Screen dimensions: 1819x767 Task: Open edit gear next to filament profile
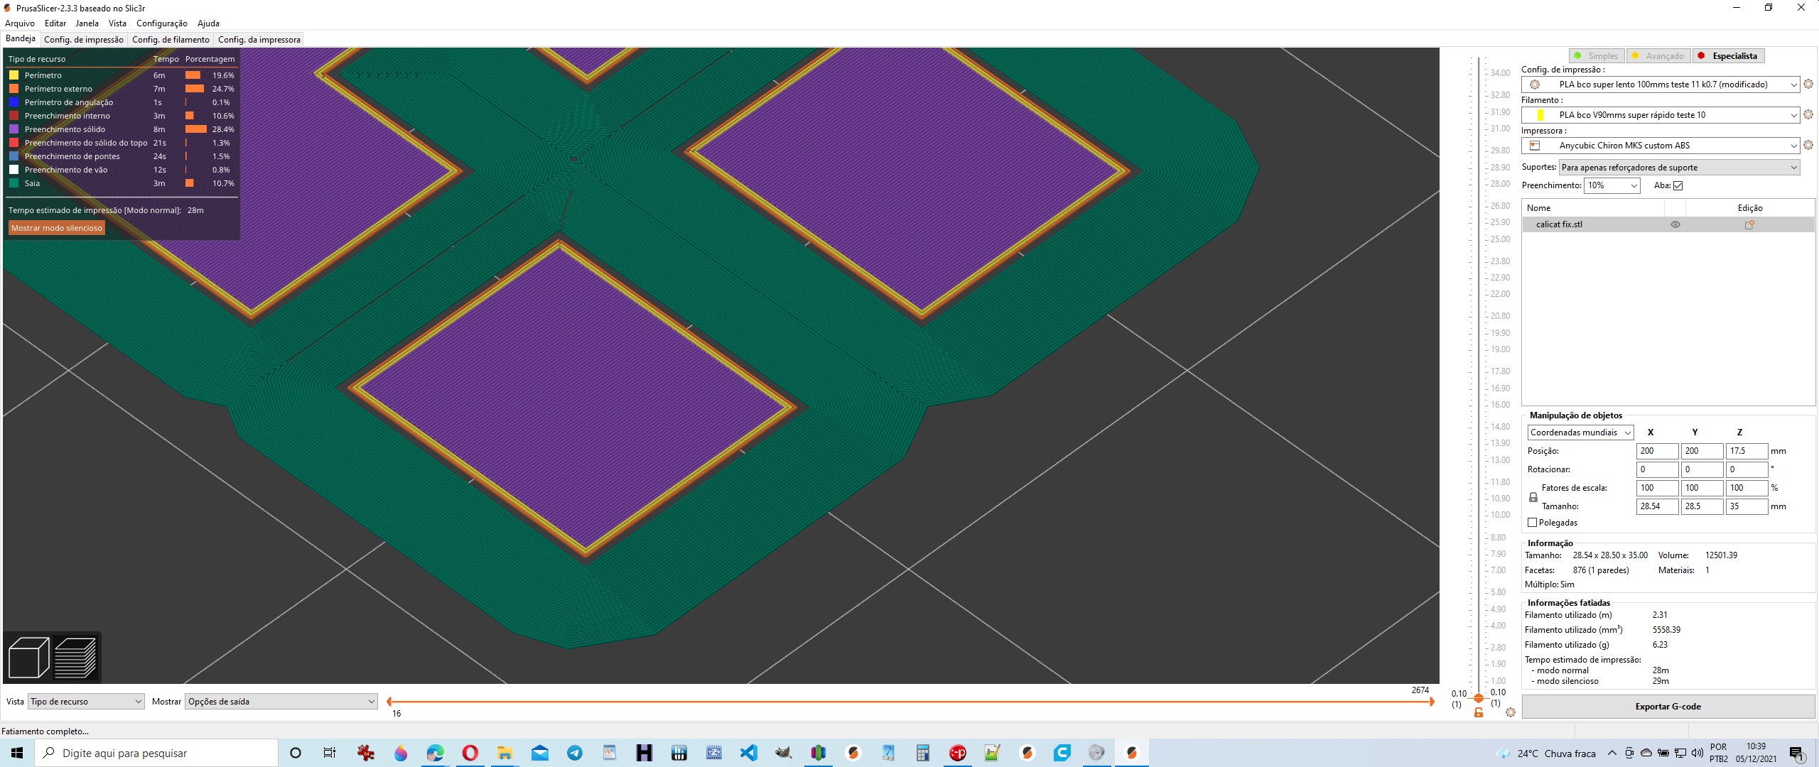1808,114
